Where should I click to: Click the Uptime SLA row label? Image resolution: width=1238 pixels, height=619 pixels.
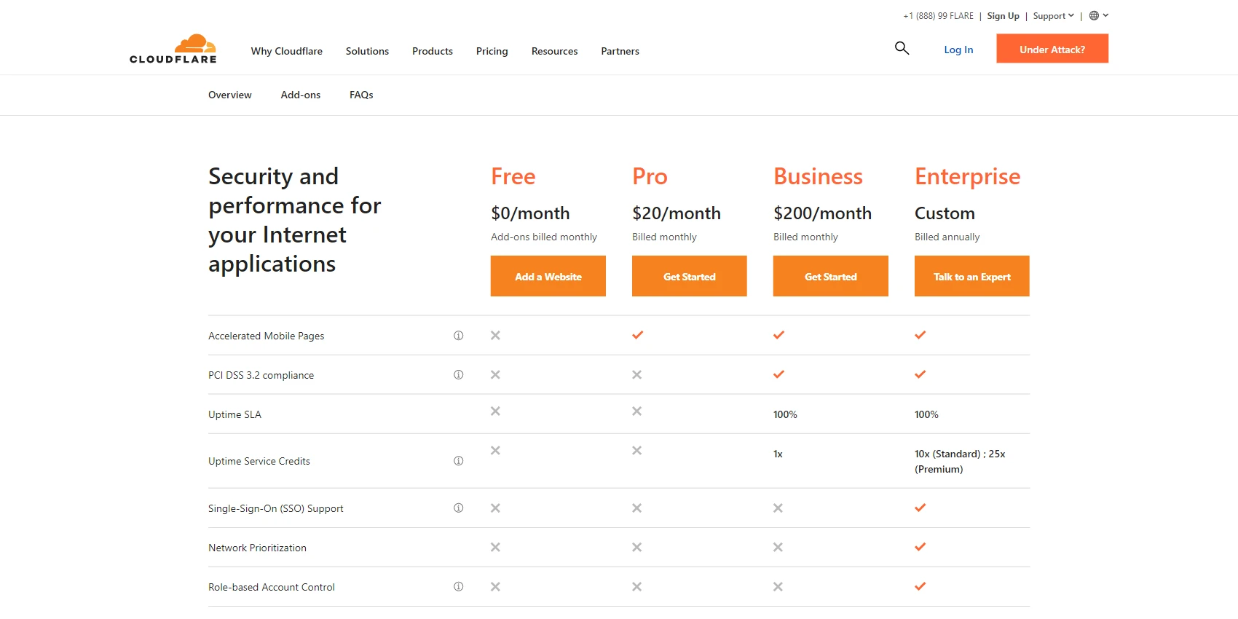[x=234, y=414]
